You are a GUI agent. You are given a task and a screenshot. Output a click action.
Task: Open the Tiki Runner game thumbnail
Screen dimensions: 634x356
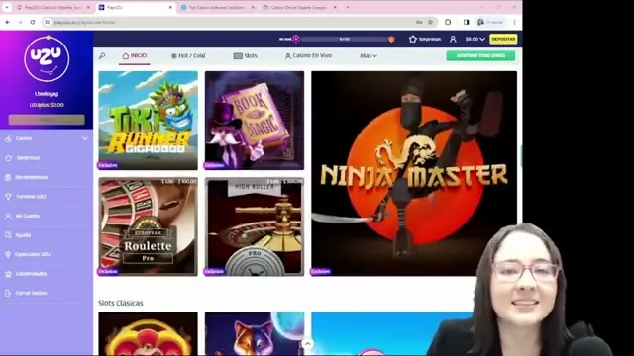pyautogui.click(x=149, y=121)
